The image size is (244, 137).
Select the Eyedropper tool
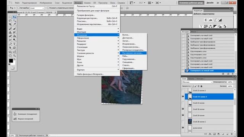point(14,24)
